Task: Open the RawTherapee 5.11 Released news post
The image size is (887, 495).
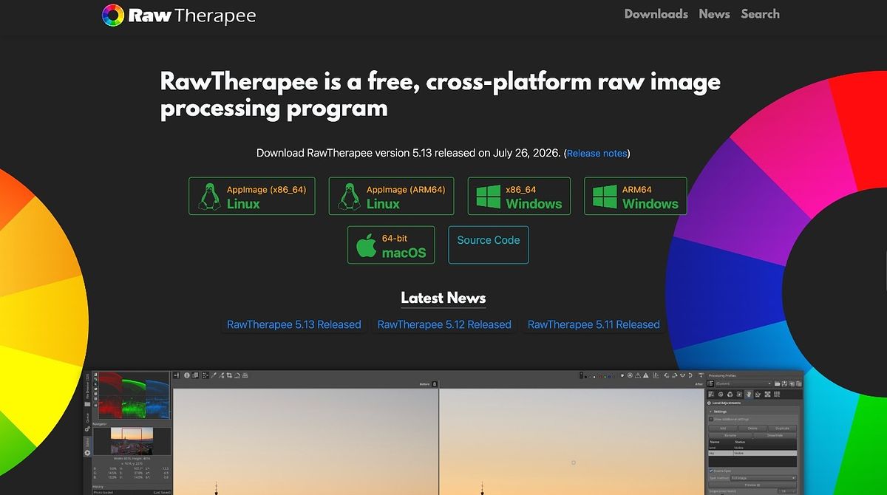Action: [594, 324]
